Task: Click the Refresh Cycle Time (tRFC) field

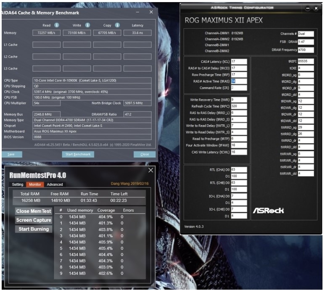Action: coord(239,106)
